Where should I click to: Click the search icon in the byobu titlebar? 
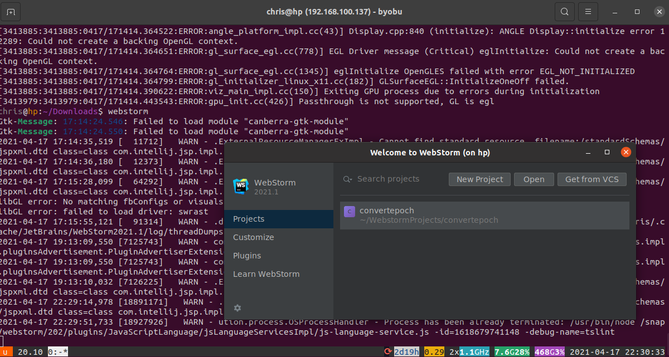point(564,11)
